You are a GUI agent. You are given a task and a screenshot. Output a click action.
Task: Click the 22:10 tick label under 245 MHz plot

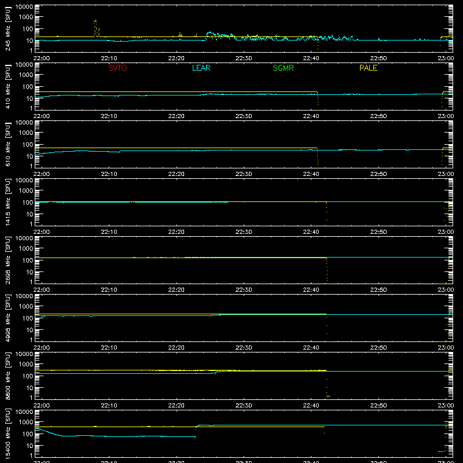(x=109, y=58)
